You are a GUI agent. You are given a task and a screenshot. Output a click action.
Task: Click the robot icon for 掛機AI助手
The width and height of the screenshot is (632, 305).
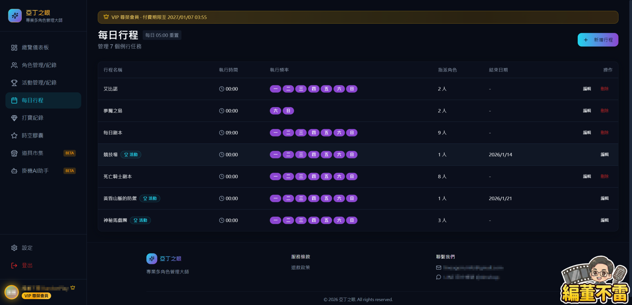click(x=14, y=171)
